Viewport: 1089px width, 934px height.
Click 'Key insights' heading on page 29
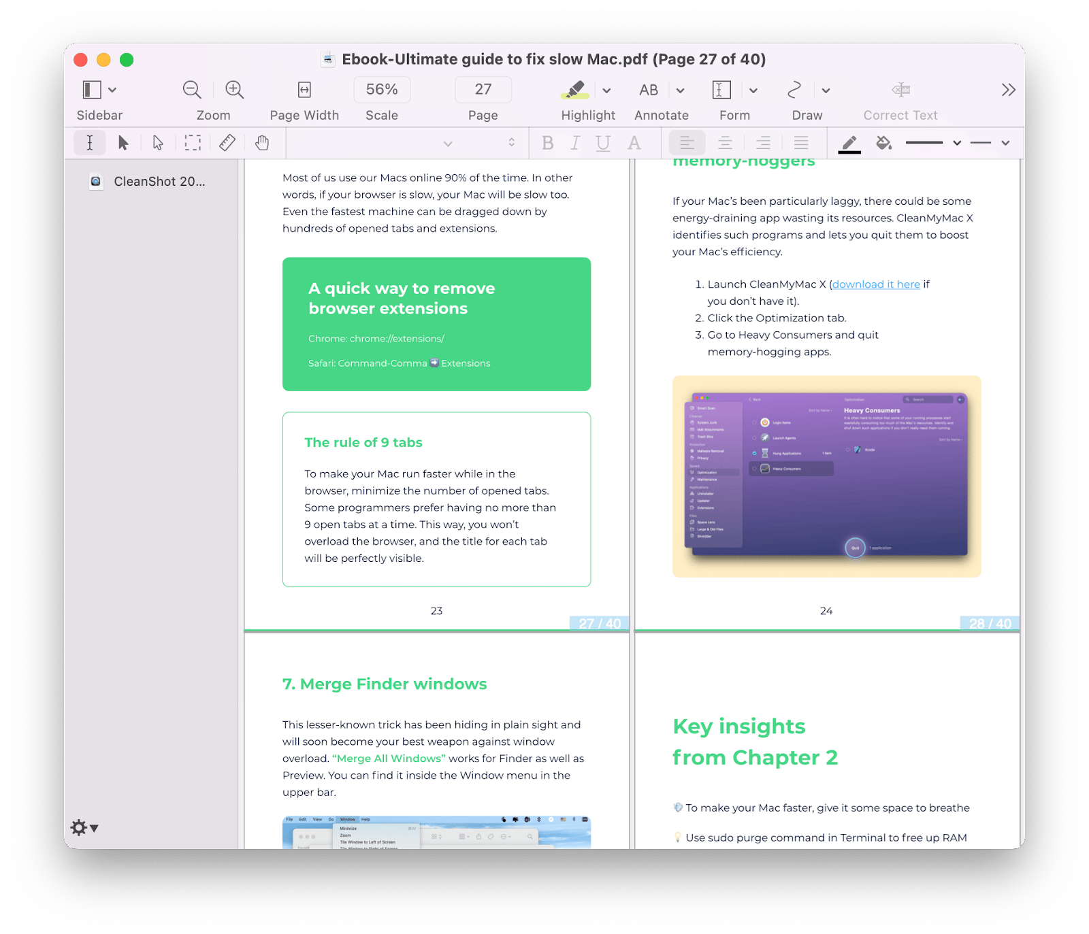[x=739, y=726]
